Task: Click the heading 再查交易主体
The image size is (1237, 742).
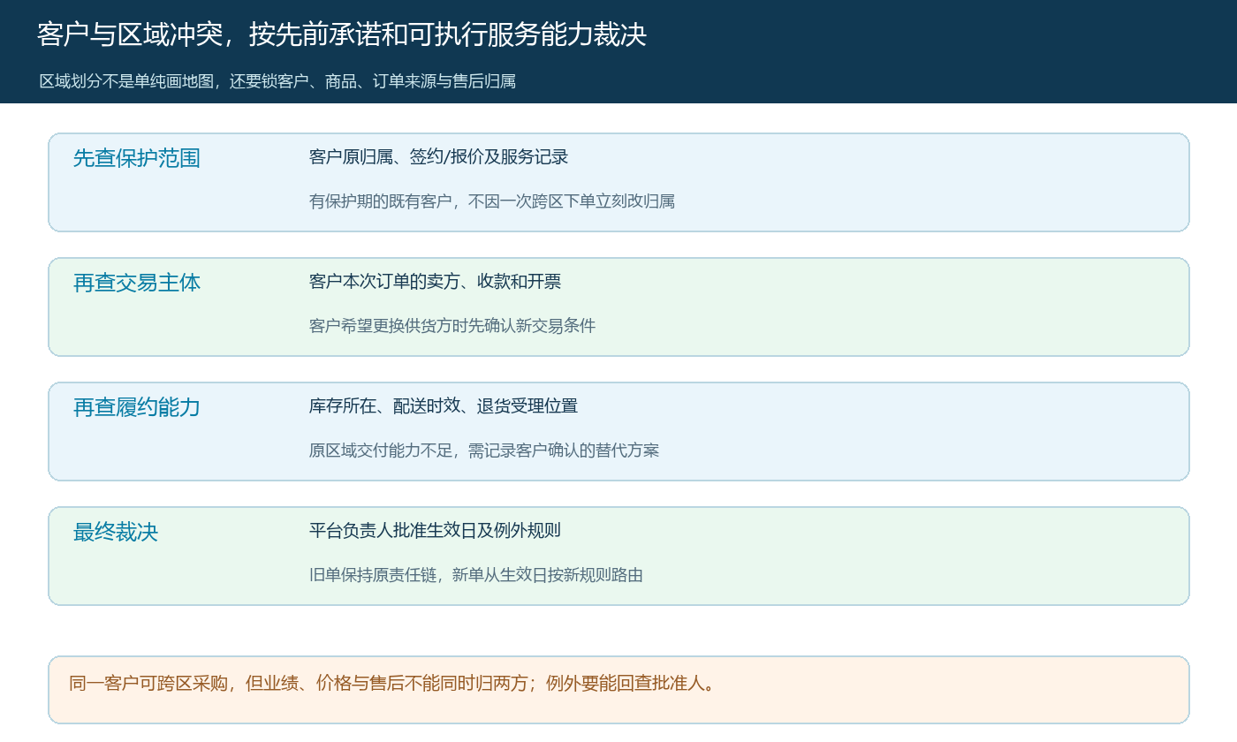Action: 137,283
